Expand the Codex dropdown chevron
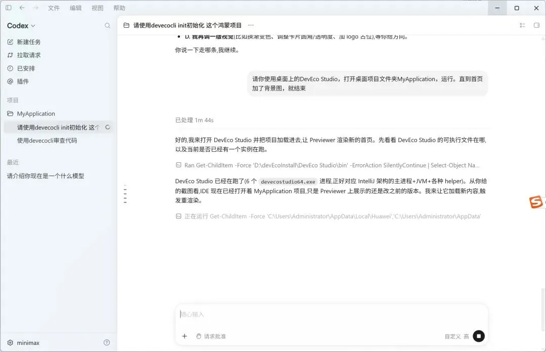Screen dimensions: 546x352 [x=33, y=26]
